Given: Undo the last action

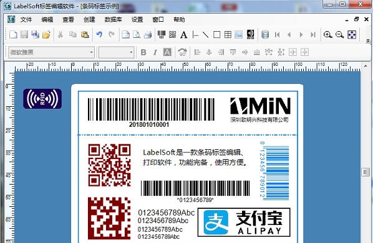Looking at the screenshot, I should point(99,35).
